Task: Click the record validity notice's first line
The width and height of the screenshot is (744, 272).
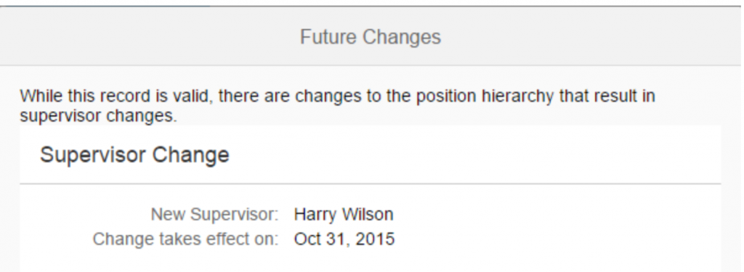Action: (x=337, y=96)
